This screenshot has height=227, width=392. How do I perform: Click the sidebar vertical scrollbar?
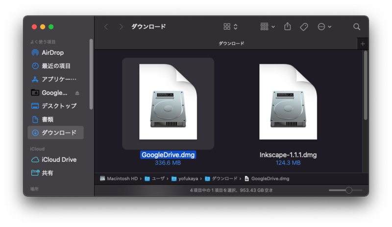(x=91, y=74)
